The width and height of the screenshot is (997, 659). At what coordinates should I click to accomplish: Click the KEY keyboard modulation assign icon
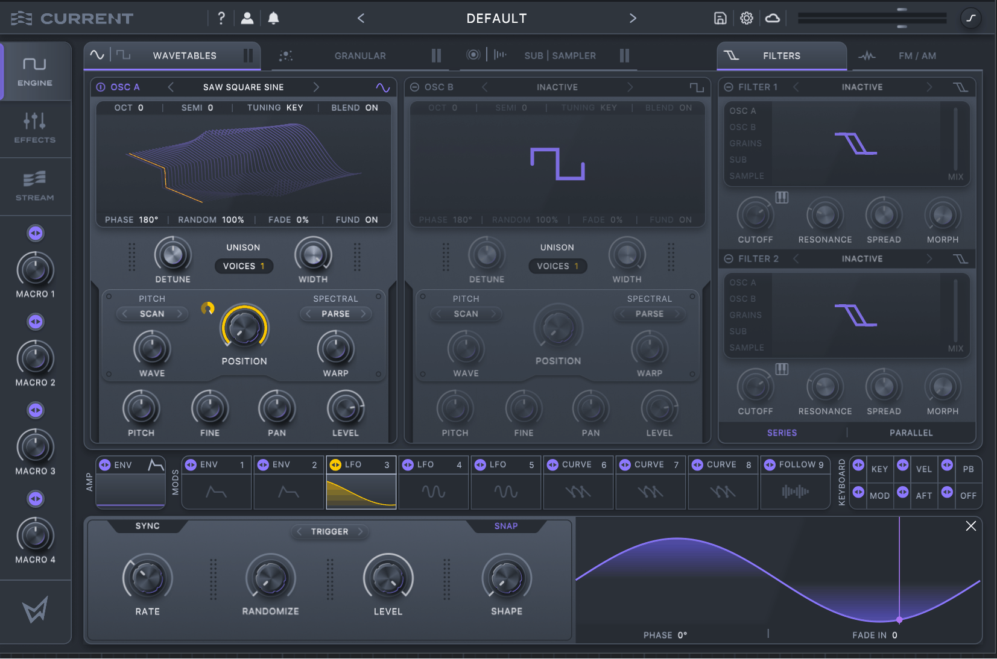click(x=858, y=464)
